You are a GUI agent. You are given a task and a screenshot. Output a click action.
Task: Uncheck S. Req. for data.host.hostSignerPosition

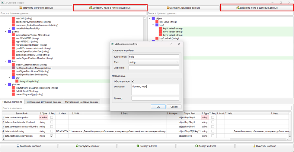tap(52, 136)
